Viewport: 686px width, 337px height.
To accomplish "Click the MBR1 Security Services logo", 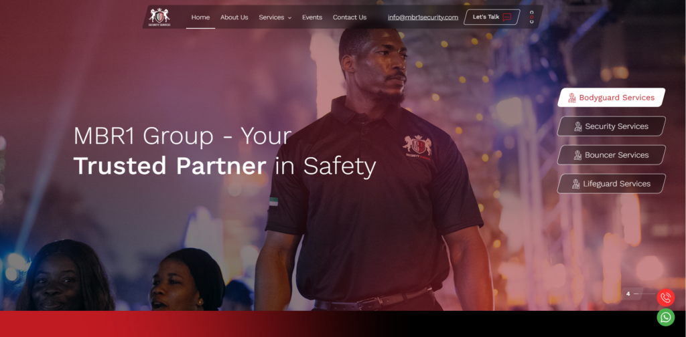I will tap(159, 17).
